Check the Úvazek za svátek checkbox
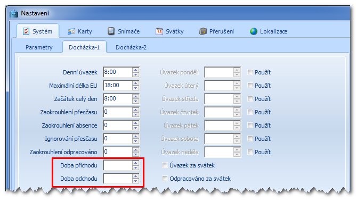The image size is (356, 202). pyautogui.click(x=165, y=165)
